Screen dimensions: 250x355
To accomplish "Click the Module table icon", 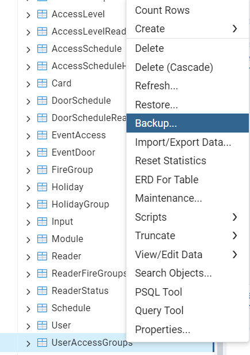I will click(x=42, y=239).
